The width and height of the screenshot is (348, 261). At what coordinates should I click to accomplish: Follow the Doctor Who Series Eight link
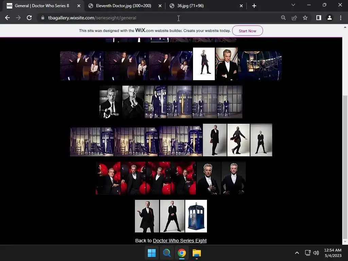tap(180, 241)
